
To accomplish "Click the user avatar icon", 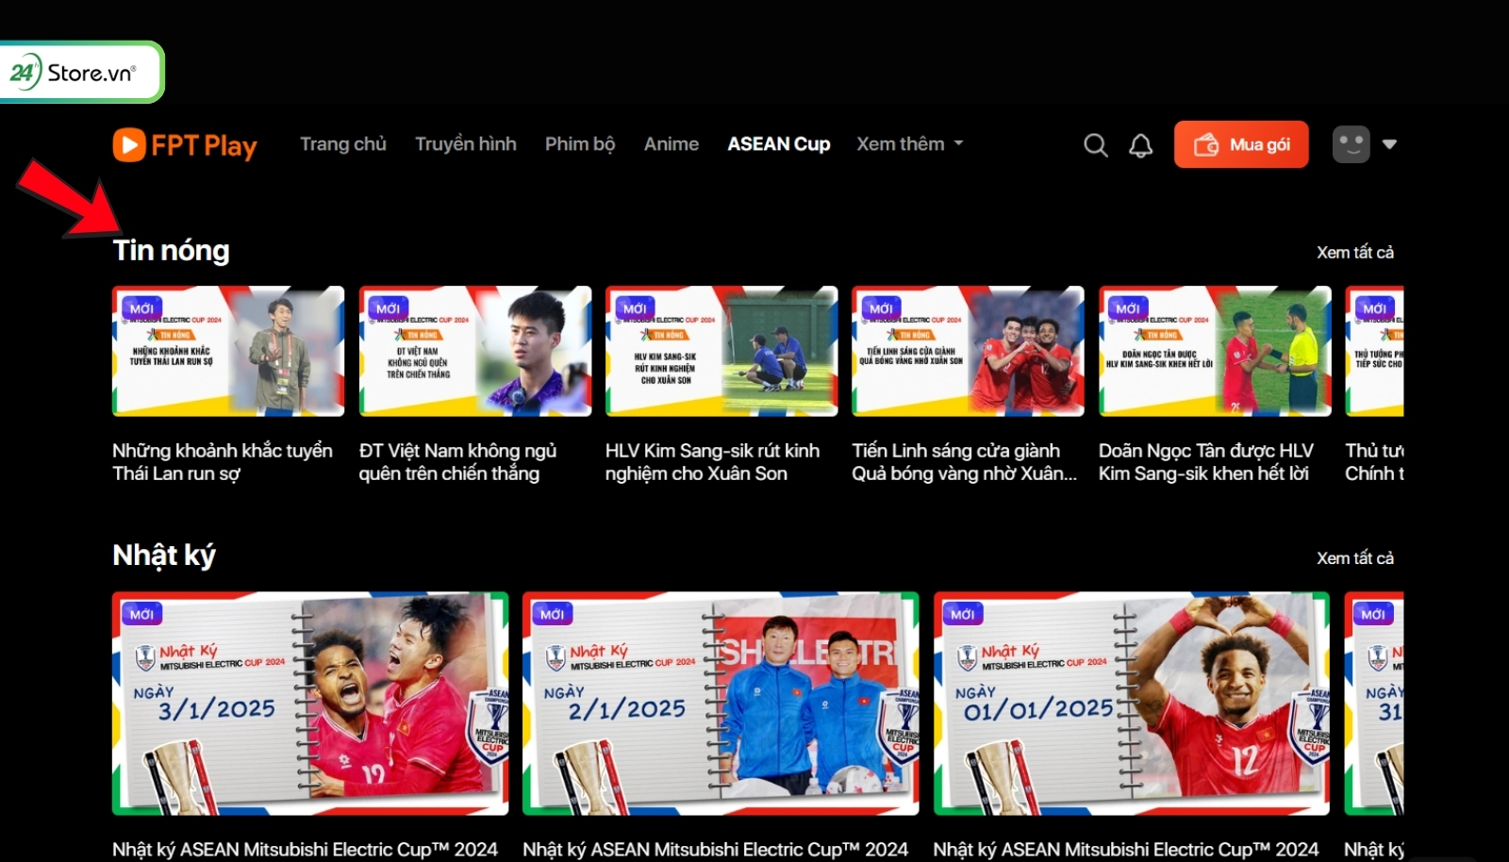I will [1351, 144].
